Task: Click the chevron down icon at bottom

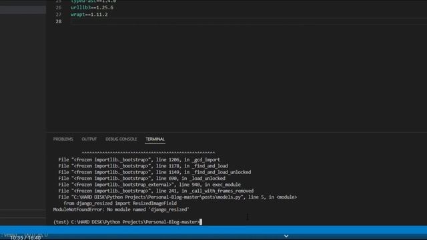Action: 286,236
